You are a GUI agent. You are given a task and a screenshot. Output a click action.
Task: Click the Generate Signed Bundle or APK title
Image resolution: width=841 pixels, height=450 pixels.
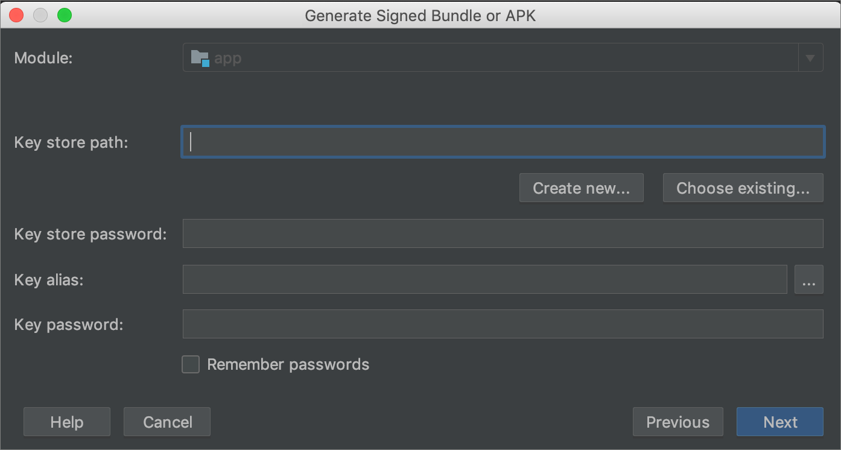pyautogui.click(x=420, y=15)
